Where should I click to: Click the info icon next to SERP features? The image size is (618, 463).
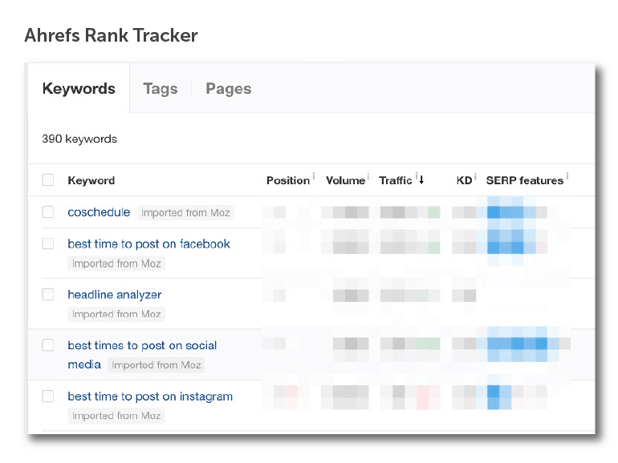tap(567, 176)
